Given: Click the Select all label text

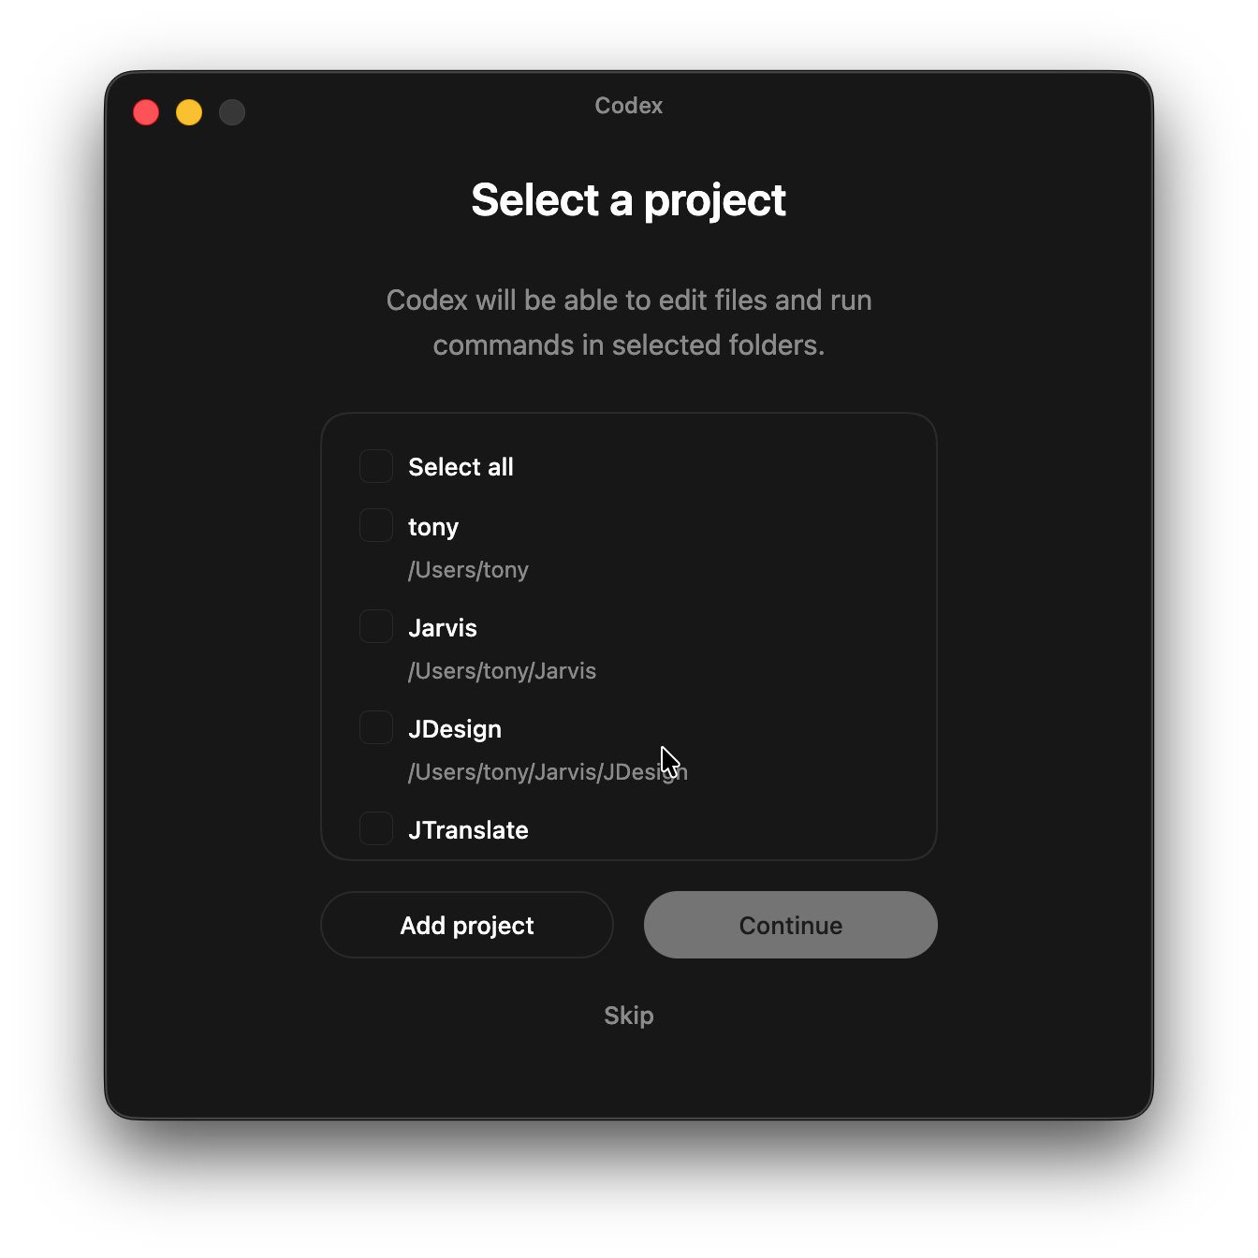Looking at the screenshot, I should pyautogui.click(x=461, y=467).
